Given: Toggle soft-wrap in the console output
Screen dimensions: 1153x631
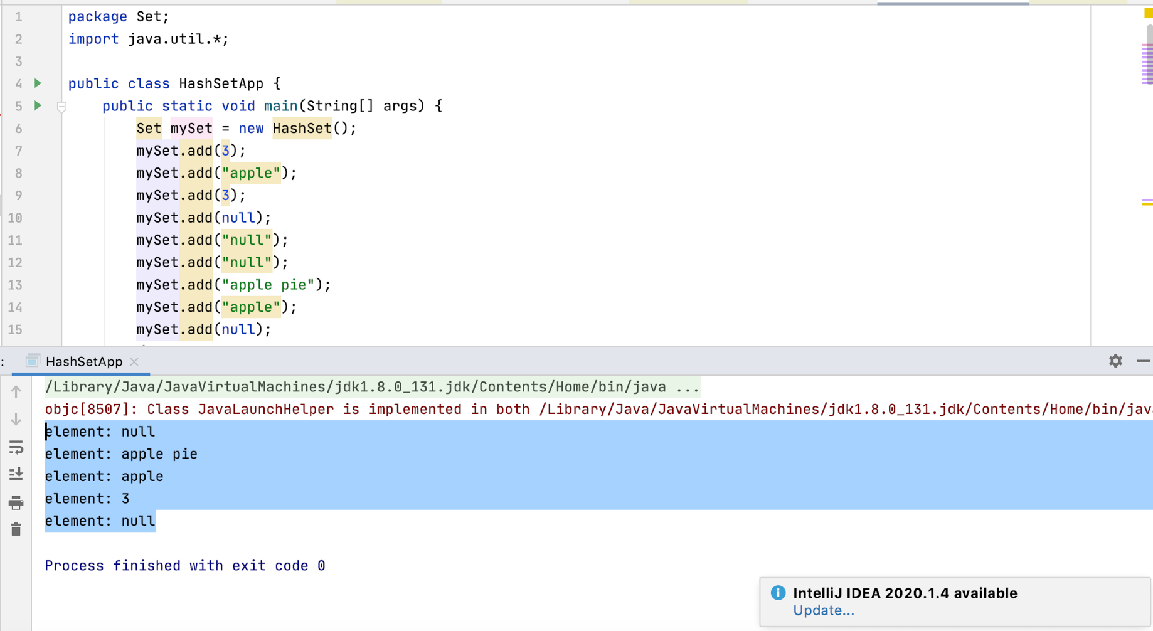Looking at the screenshot, I should pyautogui.click(x=16, y=447).
